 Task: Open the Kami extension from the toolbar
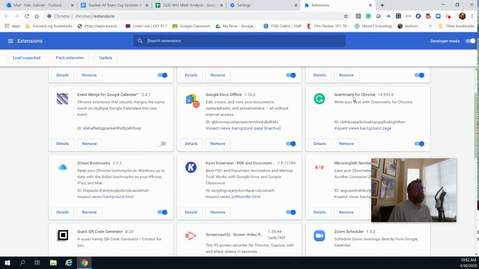[418, 16]
